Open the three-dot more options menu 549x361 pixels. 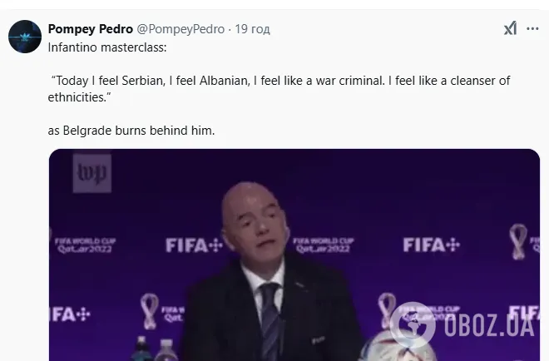click(532, 28)
